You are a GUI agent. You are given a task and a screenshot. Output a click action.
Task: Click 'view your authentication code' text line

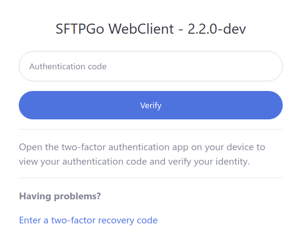coord(83,161)
